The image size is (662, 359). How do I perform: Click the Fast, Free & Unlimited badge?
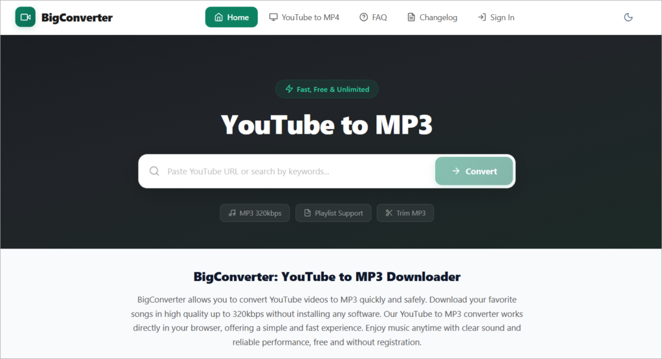pos(326,89)
